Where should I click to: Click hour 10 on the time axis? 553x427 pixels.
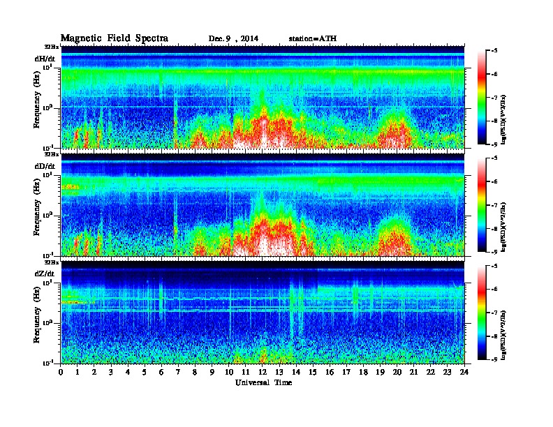tap(229, 372)
